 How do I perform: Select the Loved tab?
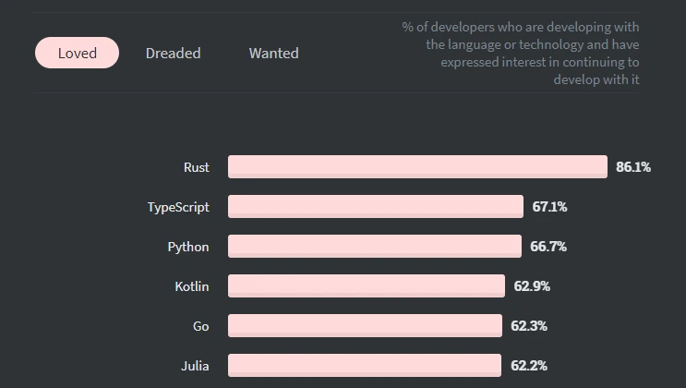pyautogui.click(x=78, y=53)
